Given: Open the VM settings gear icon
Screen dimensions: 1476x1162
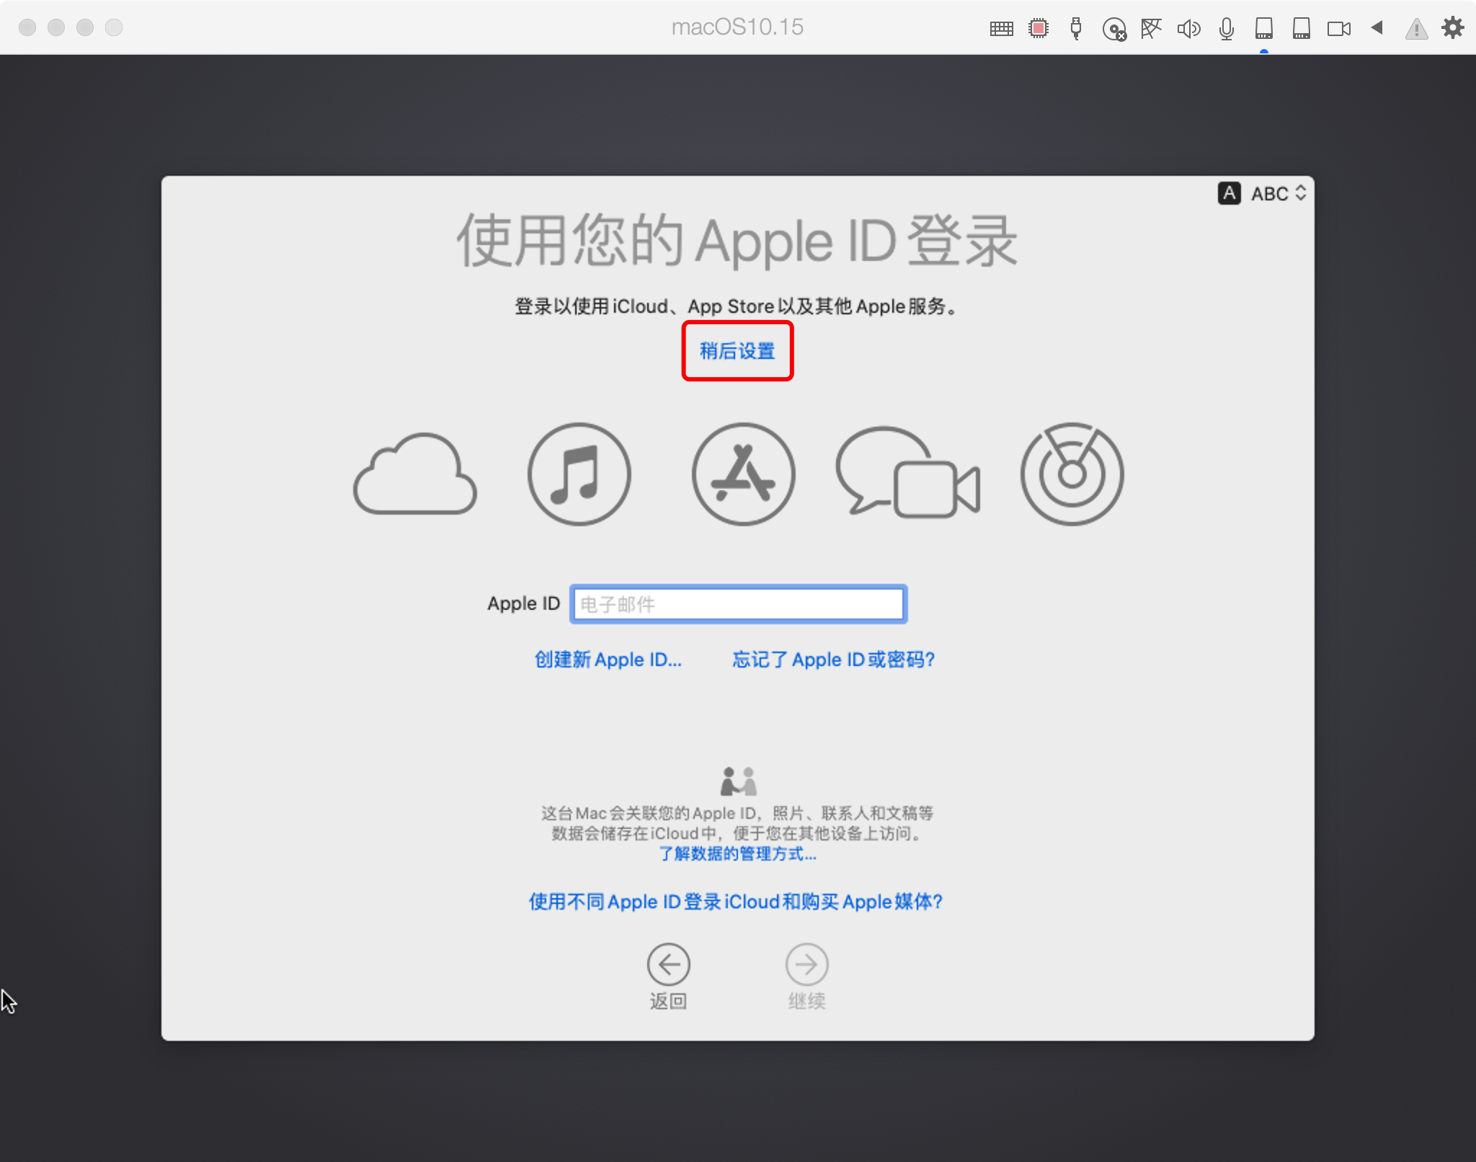Looking at the screenshot, I should (1453, 28).
